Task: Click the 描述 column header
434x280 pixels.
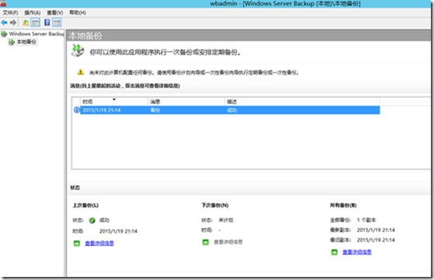Action: (x=302, y=102)
